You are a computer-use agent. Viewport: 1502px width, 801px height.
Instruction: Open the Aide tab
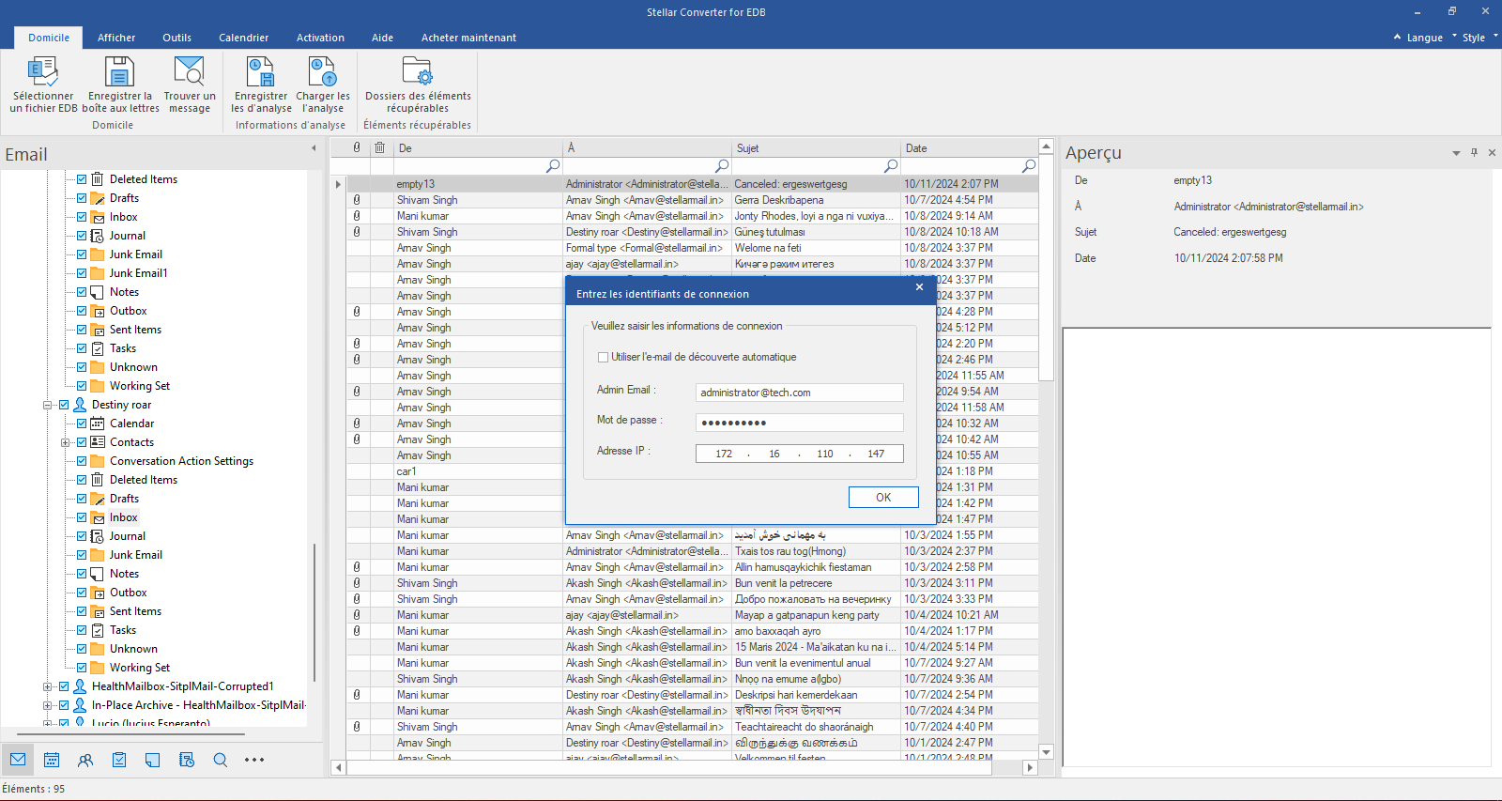pos(382,38)
